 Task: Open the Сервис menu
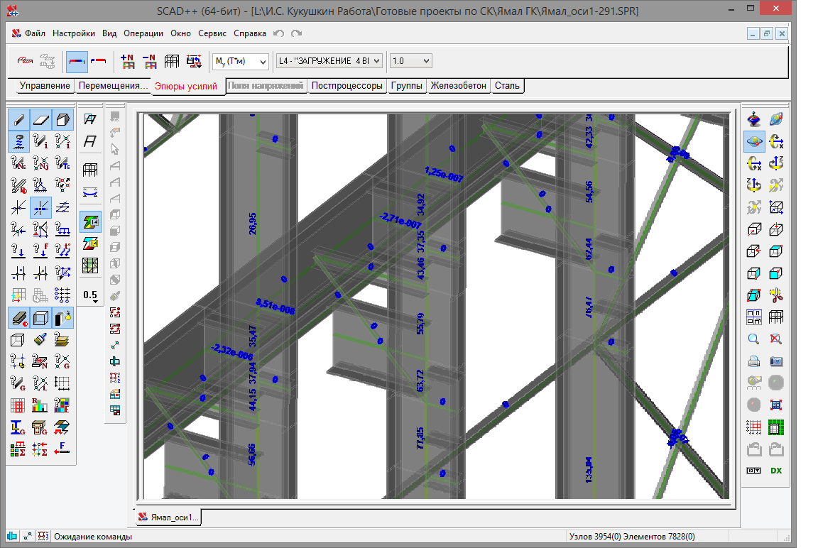point(212,33)
